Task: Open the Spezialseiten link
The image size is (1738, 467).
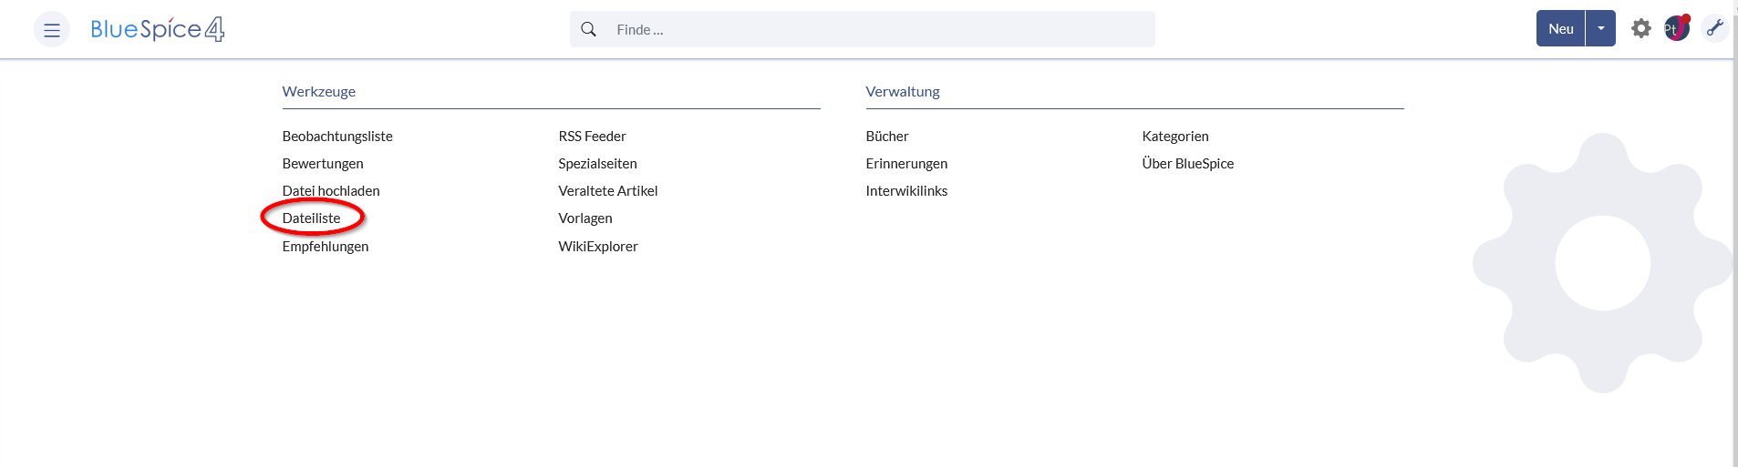Action: tap(597, 164)
